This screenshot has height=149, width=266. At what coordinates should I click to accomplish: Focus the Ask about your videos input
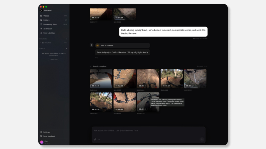tap(149, 135)
